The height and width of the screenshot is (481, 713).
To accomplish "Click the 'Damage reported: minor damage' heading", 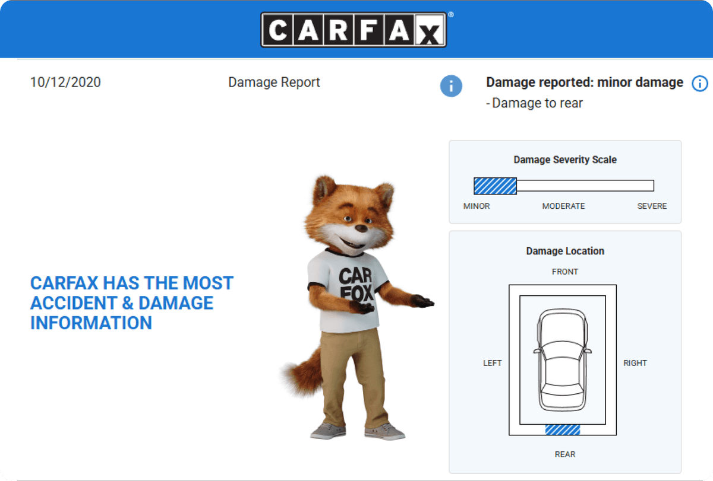I will coord(585,83).
